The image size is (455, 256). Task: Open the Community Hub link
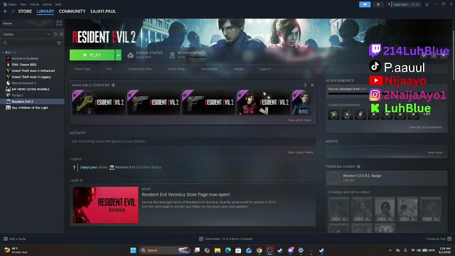[x=140, y=69]
